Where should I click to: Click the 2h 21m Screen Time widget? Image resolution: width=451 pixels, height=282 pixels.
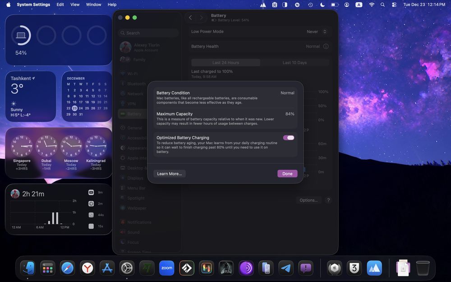[59, 209]
